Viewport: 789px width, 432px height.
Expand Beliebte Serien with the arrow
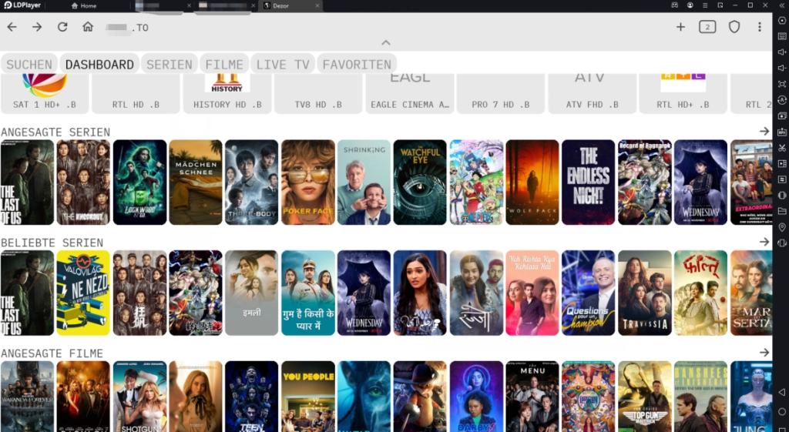764,242
